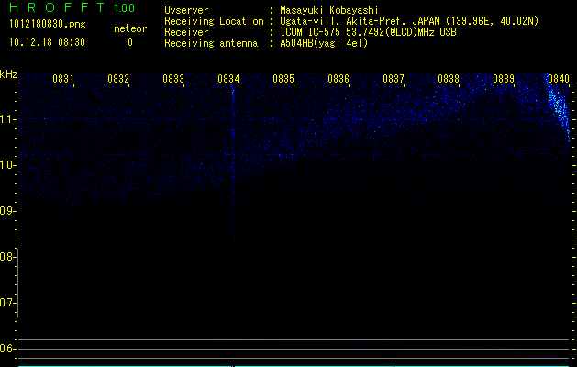Click the Receiver label

(186, 32)
